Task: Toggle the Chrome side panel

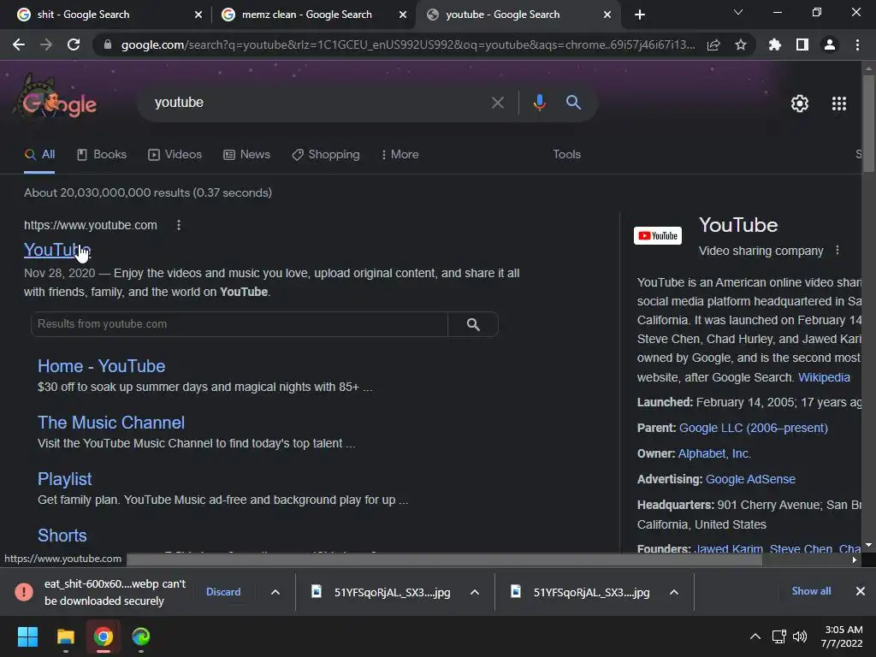Action: tap(802, 44)
